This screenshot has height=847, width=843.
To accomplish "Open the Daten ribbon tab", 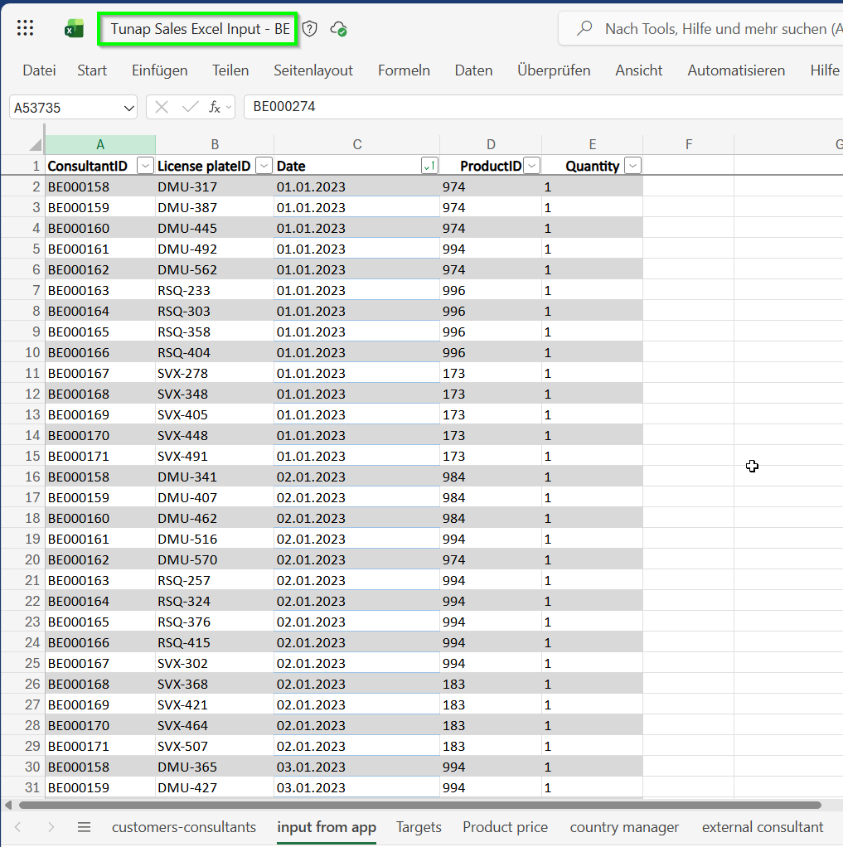I will [473, 70].
